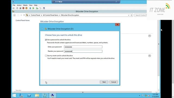The image size is (174, 98).
Task: Pause the virtual machine
Action: pyautogui.click(x=30, y=8)
